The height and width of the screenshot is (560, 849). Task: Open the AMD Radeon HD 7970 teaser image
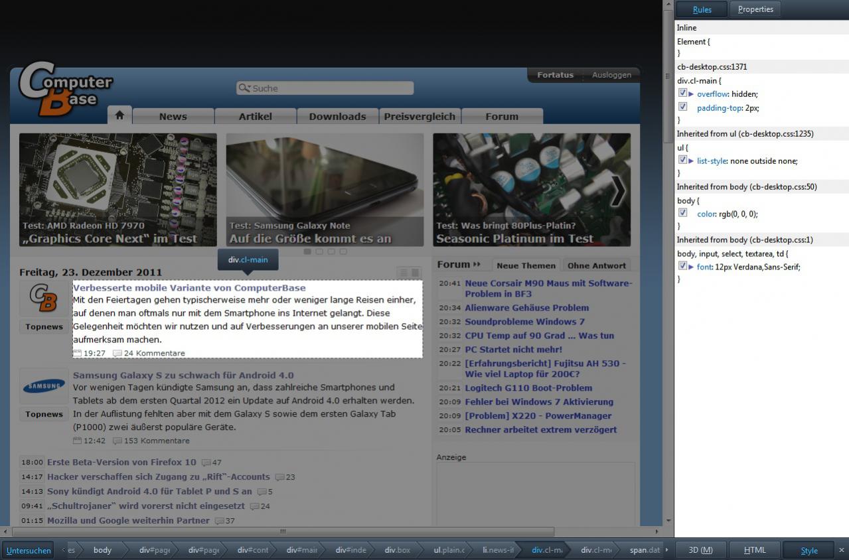[118, 190]
